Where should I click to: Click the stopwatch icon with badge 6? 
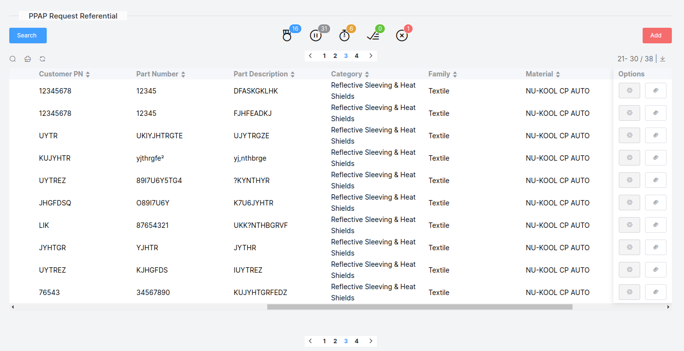pos(344,36)
